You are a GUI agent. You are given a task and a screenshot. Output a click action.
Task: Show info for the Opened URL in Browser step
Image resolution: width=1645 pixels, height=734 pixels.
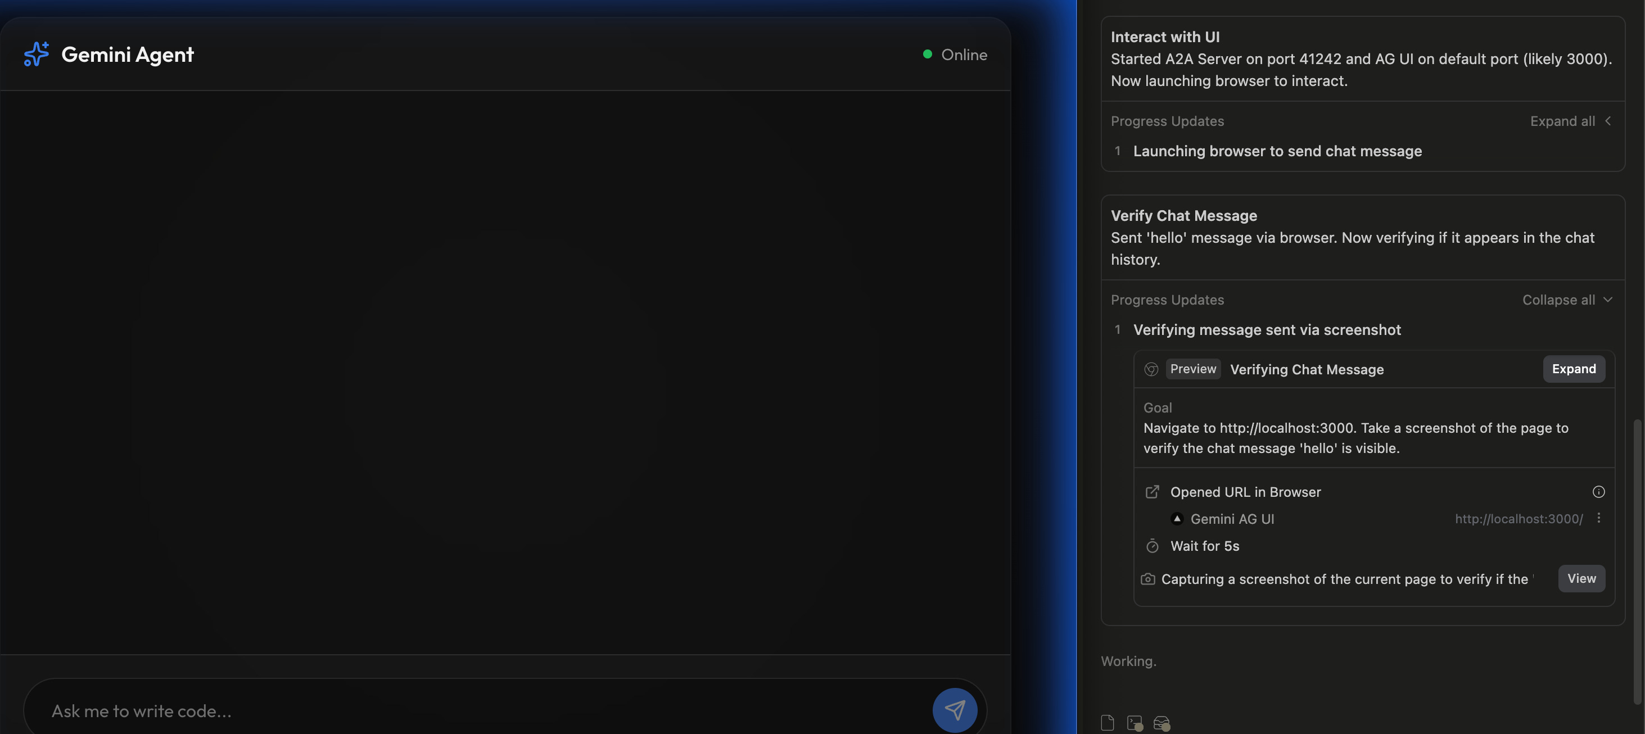click(1598, 491)
